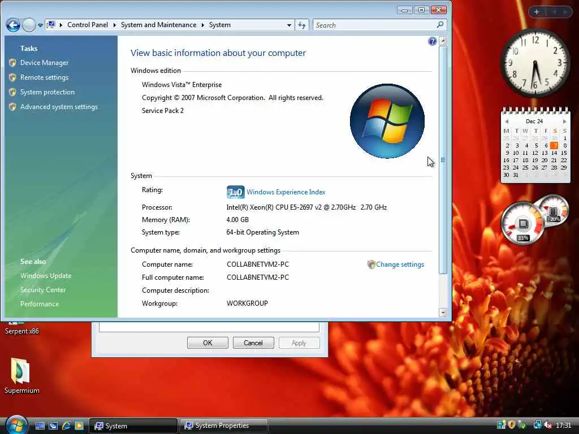
Task: Open the Windows Experience Index link
Action: pyautogui.click(x=286, y=192)
